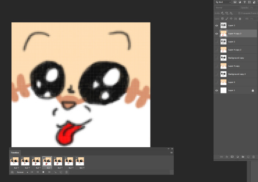This screenshot has width=258, height=182.
Task: Select the Layer 4 copy 2 name
Action: (235, 50)
